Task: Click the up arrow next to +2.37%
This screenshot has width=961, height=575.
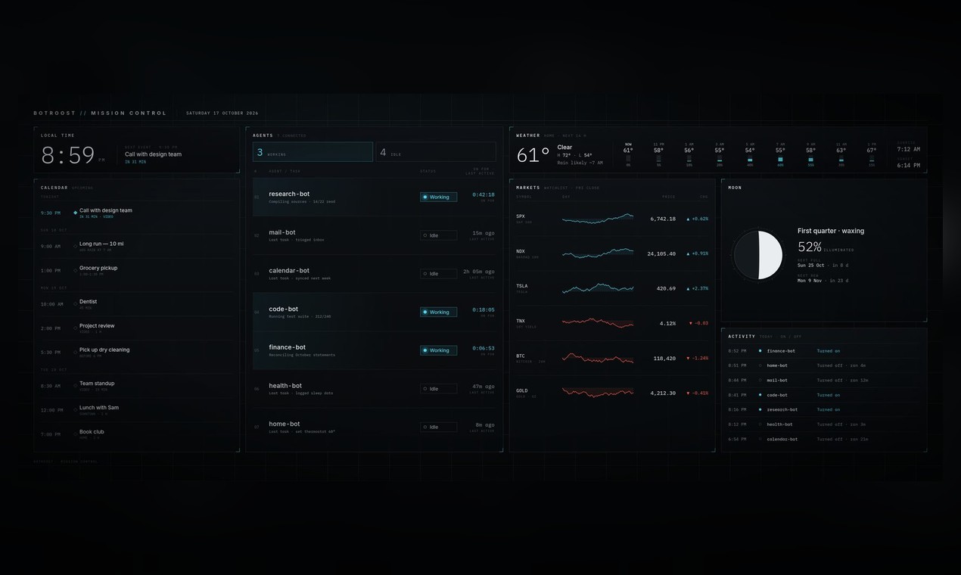Action: 689,288
